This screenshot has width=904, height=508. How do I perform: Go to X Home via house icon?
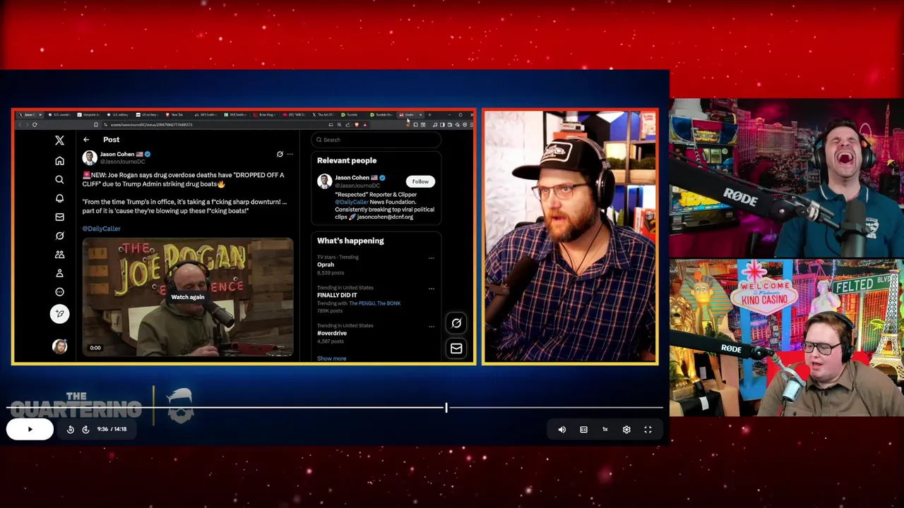click(x=59, y=160)
